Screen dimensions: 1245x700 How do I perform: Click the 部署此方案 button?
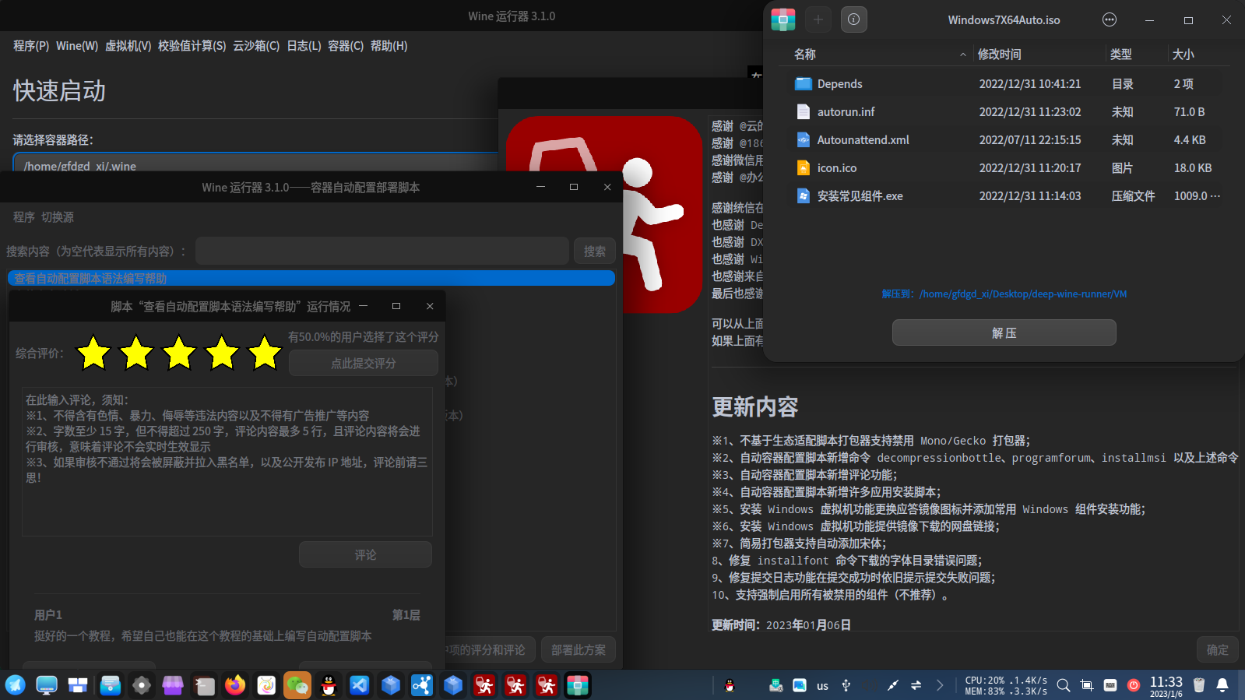click(x=579, y=649)
